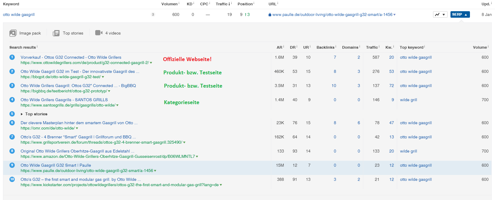495x200 pixels.
Task: Click info icon next to Upd. header
Action: (x=491, y=3)
